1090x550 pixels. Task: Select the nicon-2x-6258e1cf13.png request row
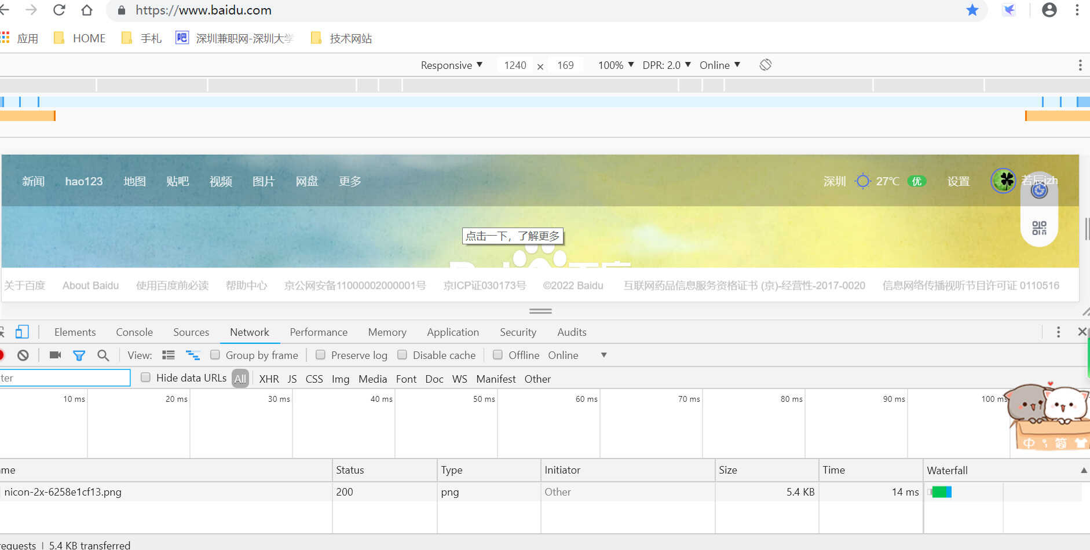point(540,492)
